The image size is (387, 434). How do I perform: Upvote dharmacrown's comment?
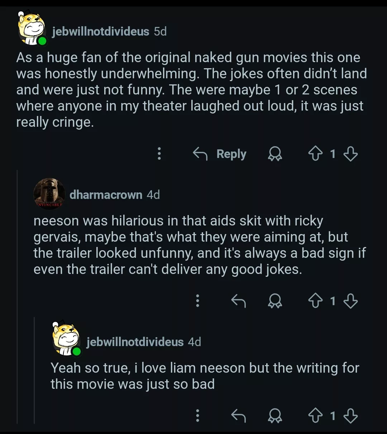click(x=315, y=301)
